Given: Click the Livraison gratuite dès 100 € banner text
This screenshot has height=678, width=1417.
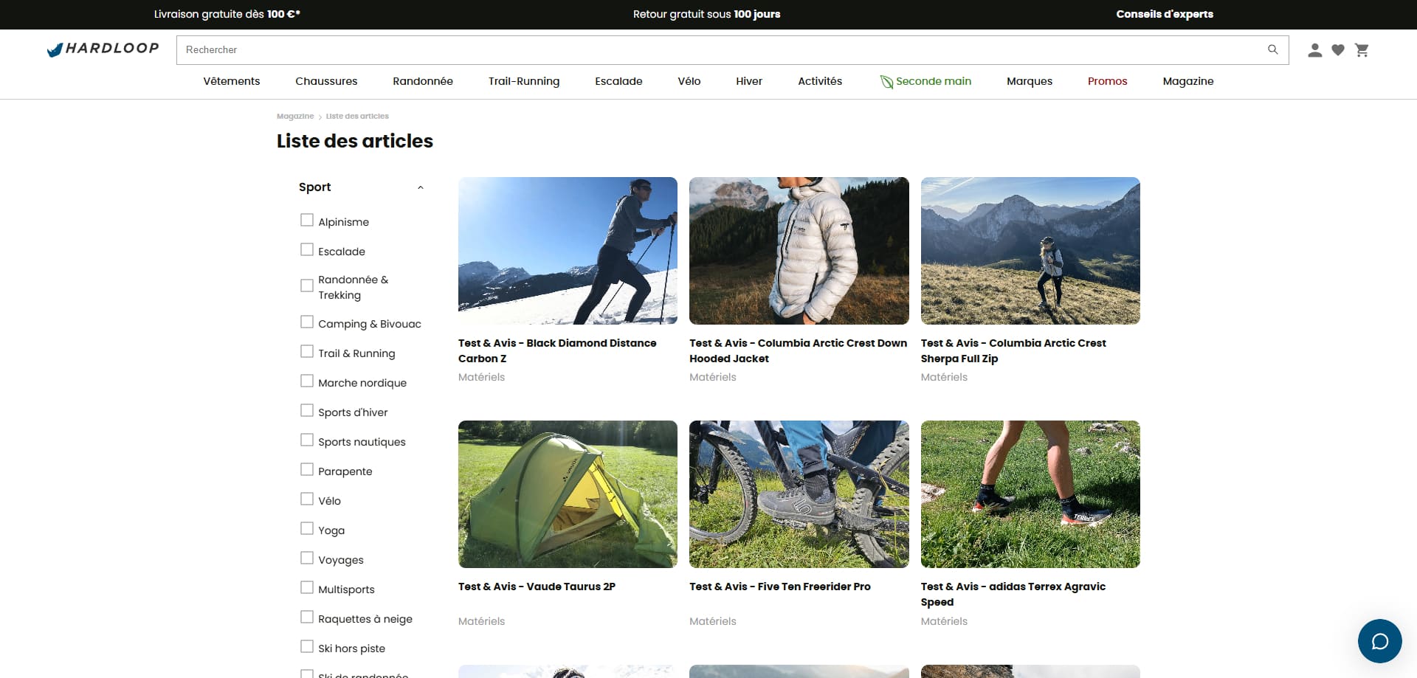Looking at the screenshot, I should 227,14.
